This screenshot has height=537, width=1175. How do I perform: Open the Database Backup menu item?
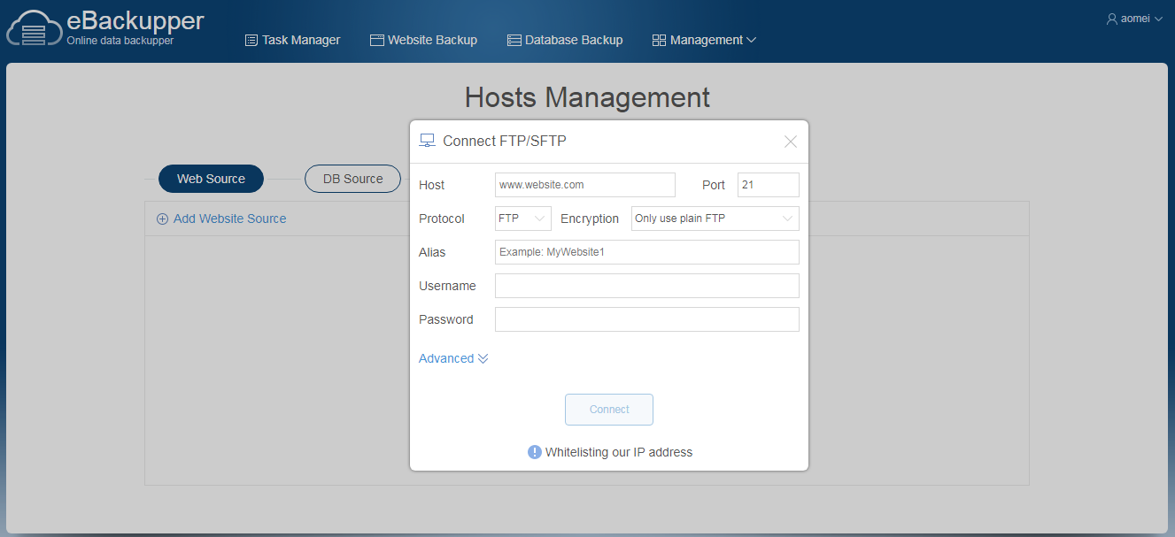click(565, 40)
